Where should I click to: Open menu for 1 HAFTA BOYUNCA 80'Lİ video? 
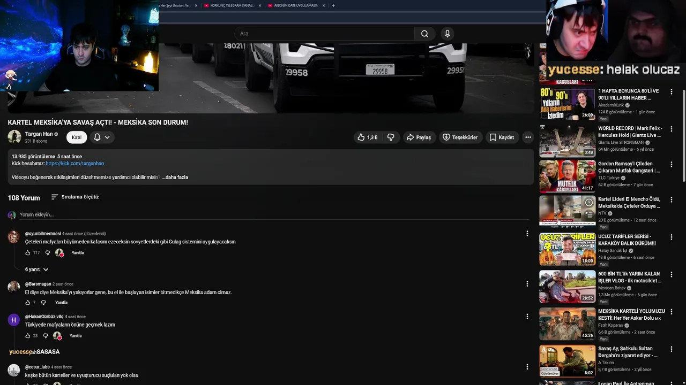671,92
